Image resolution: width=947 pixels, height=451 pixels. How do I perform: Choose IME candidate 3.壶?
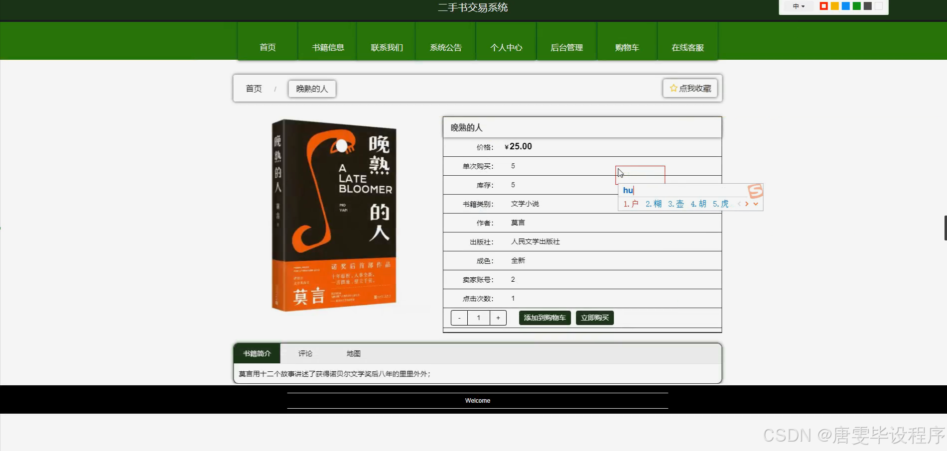(x=676, y=204)
